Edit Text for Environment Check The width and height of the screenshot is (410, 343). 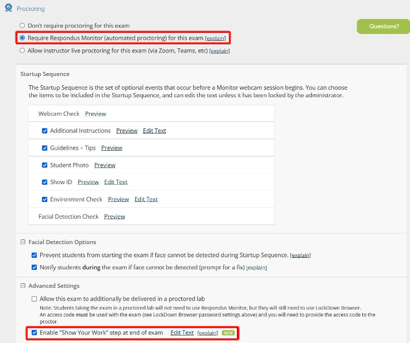[x=146, y=199]
